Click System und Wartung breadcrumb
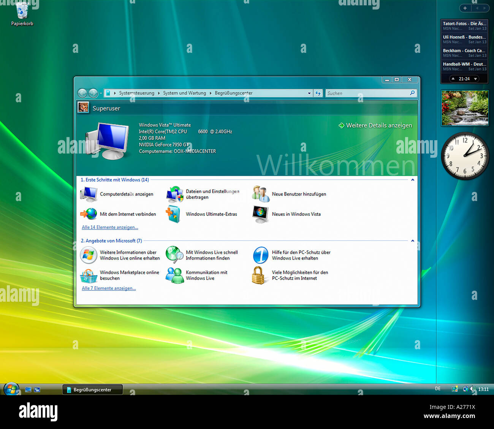This screenshot has height=429, width=494. [184, 93]
